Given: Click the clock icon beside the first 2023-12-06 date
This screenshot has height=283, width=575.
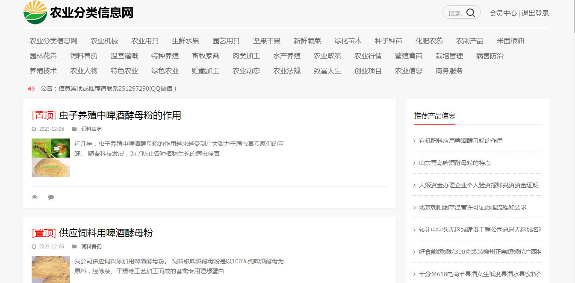Looking at the screenshot, I should [x=33, y=129].
